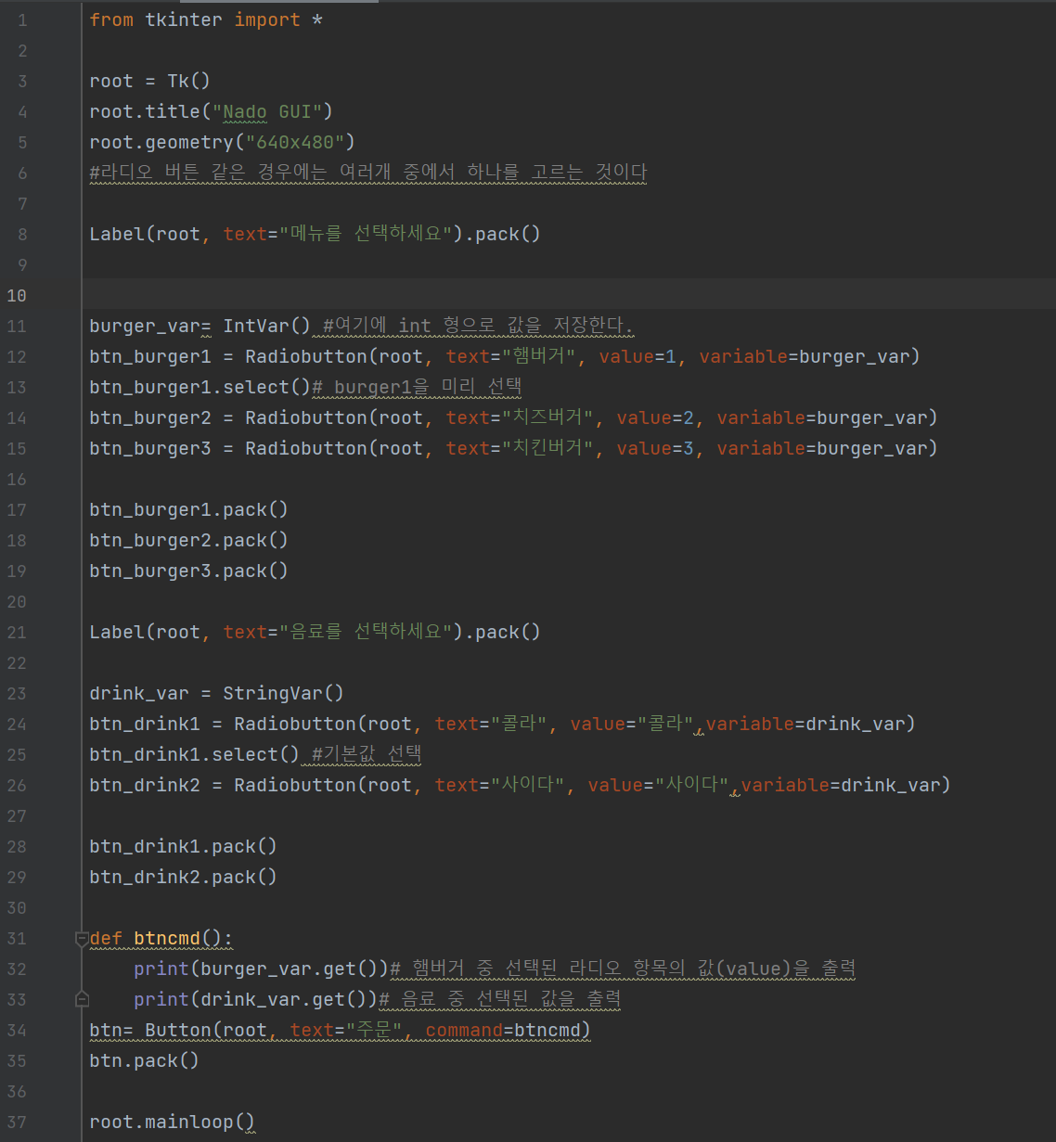The image size is (1056, 1142).
Task: Click the function name in 'def btncmd():'
Action: tap(167, 938)
